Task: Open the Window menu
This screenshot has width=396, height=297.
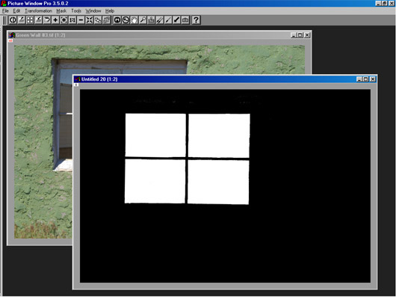Action: (93, 11)
